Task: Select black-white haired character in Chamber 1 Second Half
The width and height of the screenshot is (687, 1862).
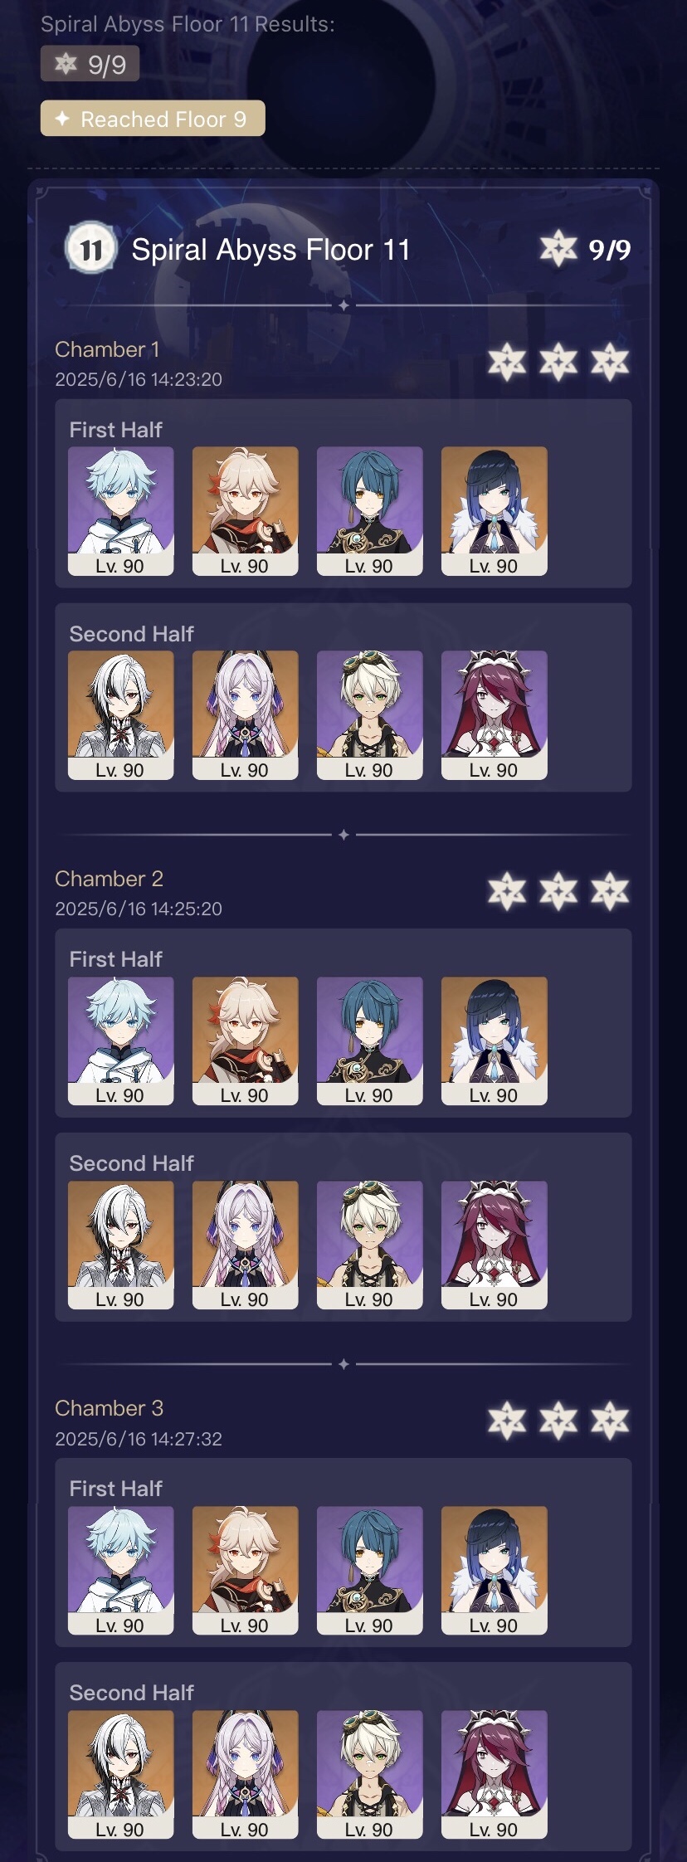Action: [x=121, y=715]
